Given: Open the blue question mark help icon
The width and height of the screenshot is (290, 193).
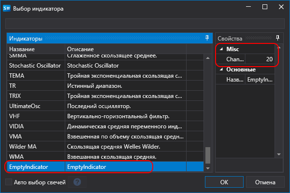Looking at the screenshot, I should point(77,182).
